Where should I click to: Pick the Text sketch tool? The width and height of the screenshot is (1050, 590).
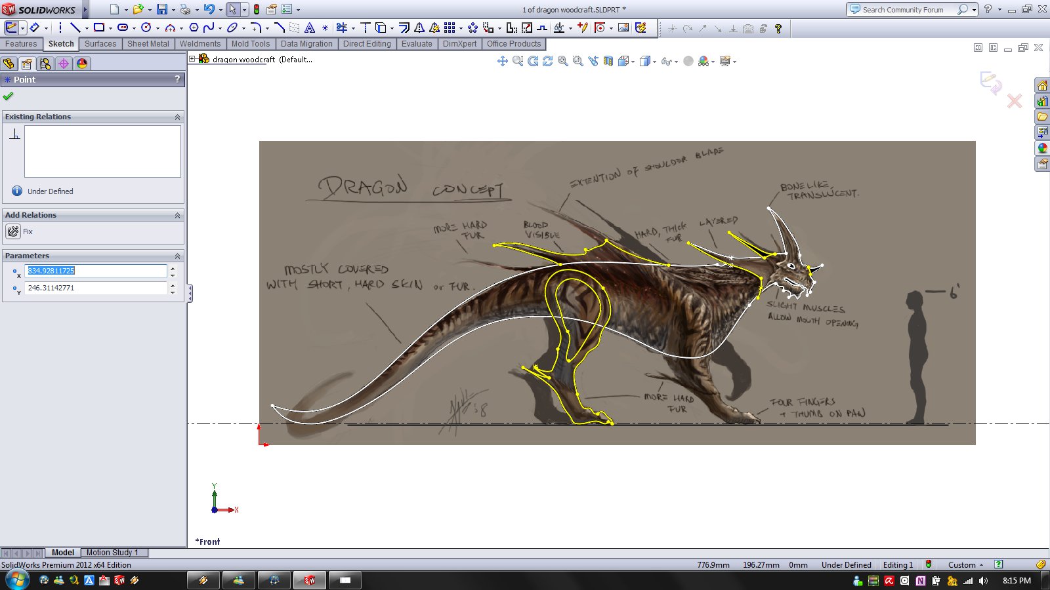tap(310, 28)
